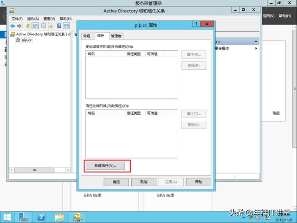This screenshot has width=297, height=223.
Task: Click 属性(P)... button for outgoing trusts
Action: tap(194, 55)
